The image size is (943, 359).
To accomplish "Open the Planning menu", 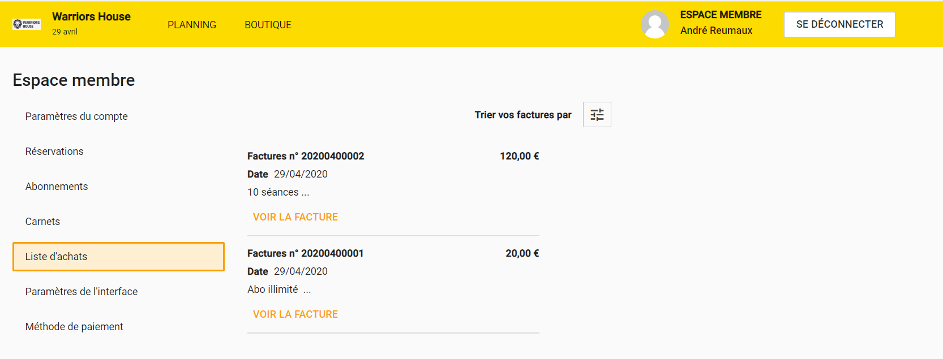I will [192, 25].
